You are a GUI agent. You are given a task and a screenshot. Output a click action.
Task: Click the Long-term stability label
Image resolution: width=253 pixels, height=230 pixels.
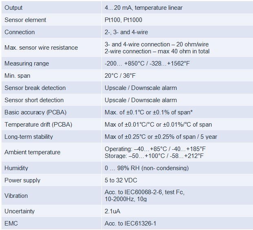click(x=29, y=137)
